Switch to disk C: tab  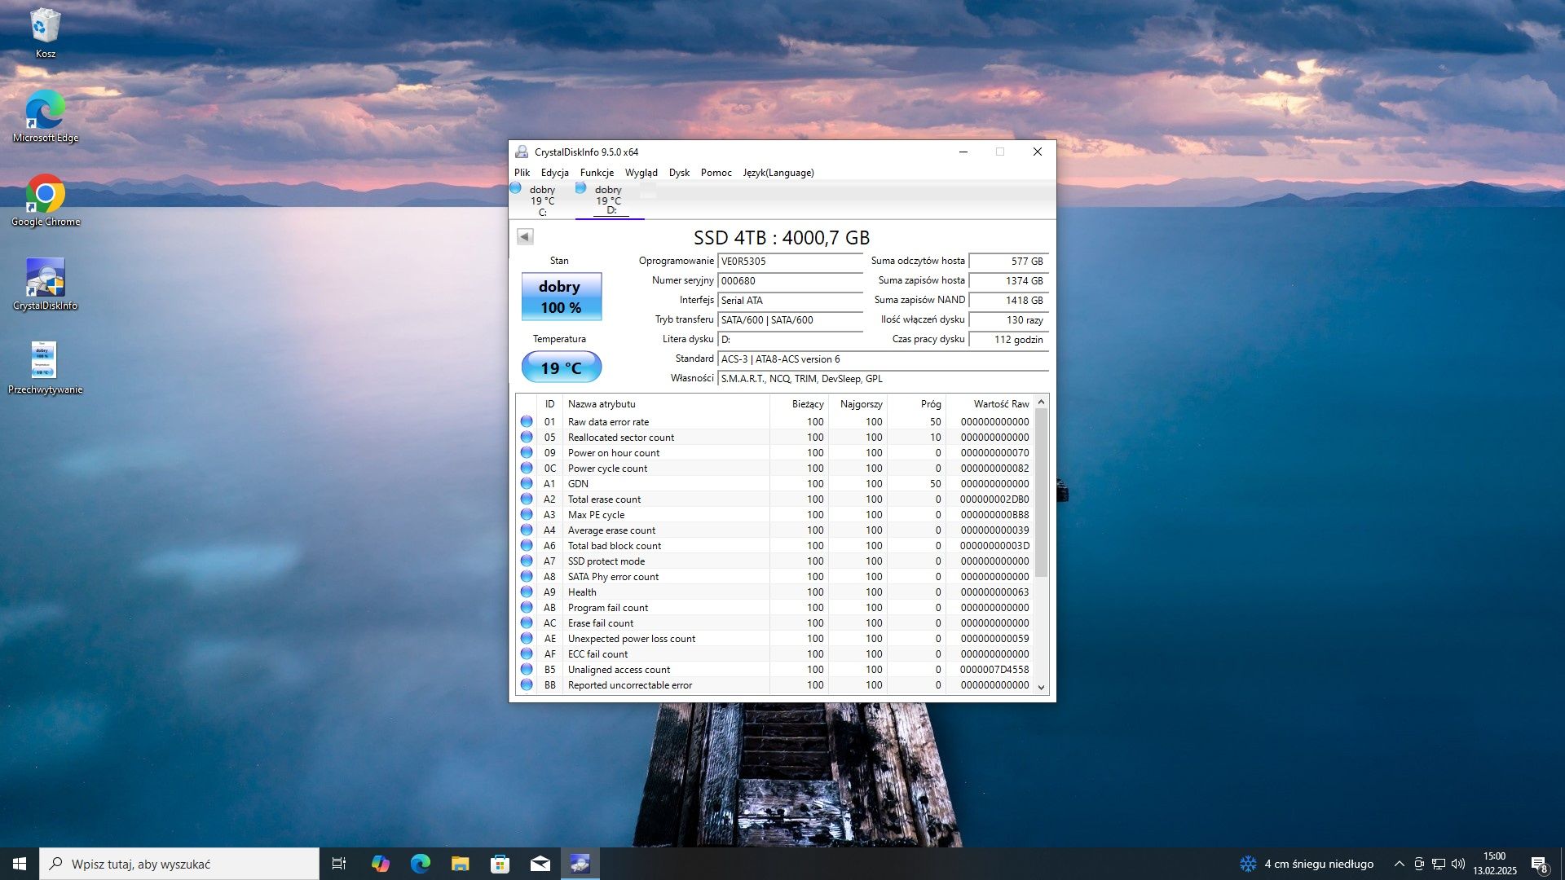(x=541, y=200)
